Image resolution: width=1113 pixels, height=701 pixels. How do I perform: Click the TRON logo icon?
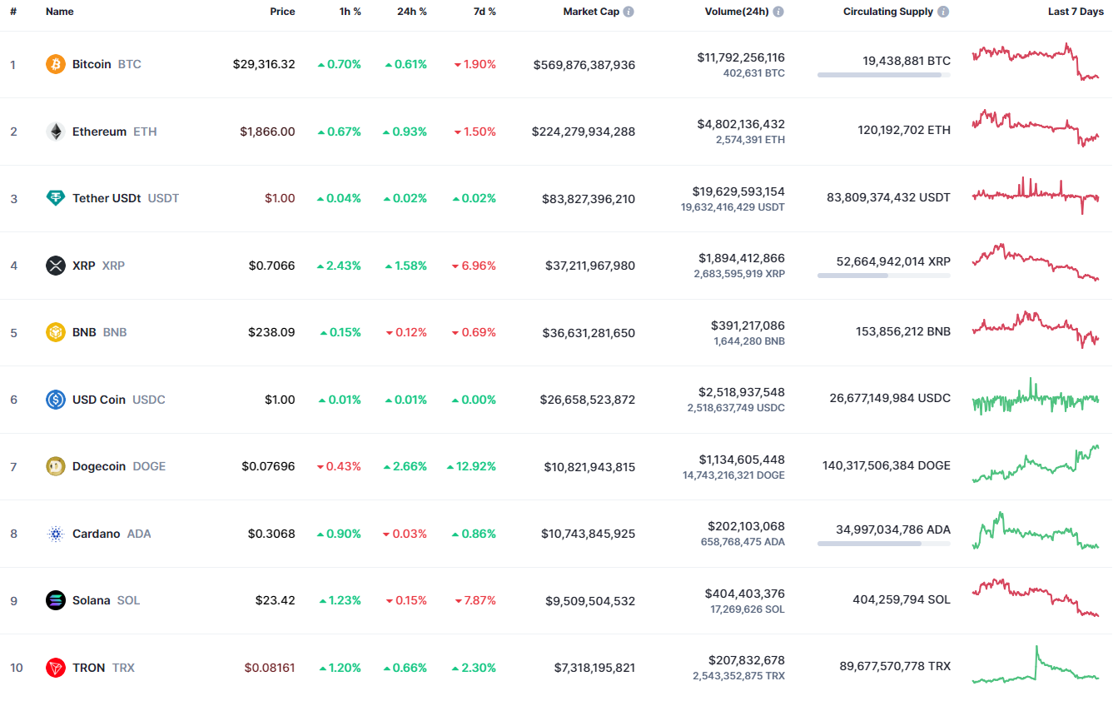tap(55, 667)
